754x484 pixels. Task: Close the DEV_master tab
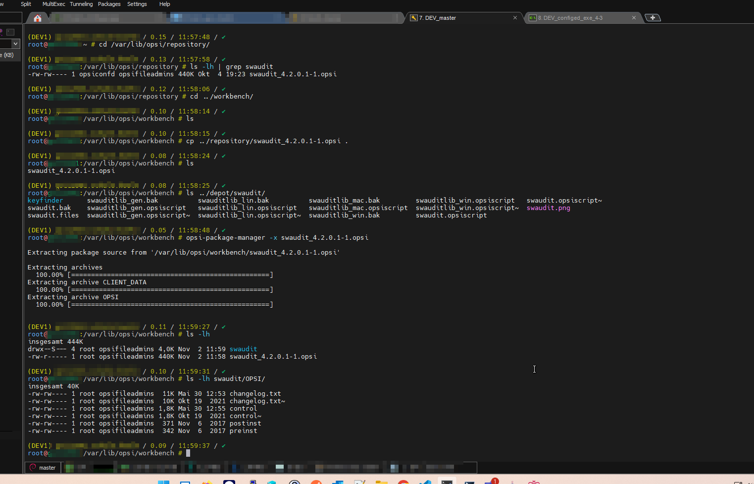pyautogui.click(x=515, y=18)
